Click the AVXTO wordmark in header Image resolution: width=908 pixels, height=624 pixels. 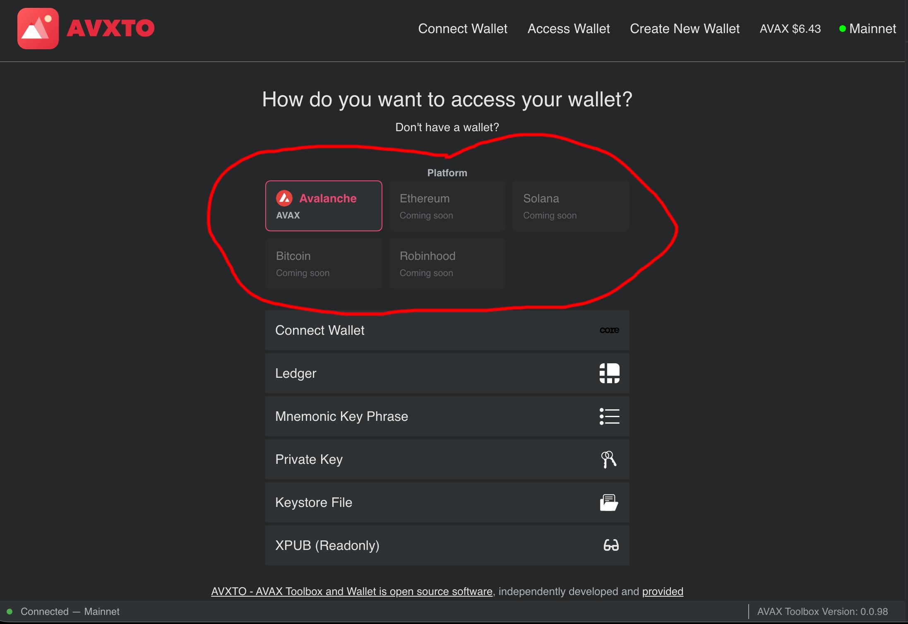tap(110, 28)
